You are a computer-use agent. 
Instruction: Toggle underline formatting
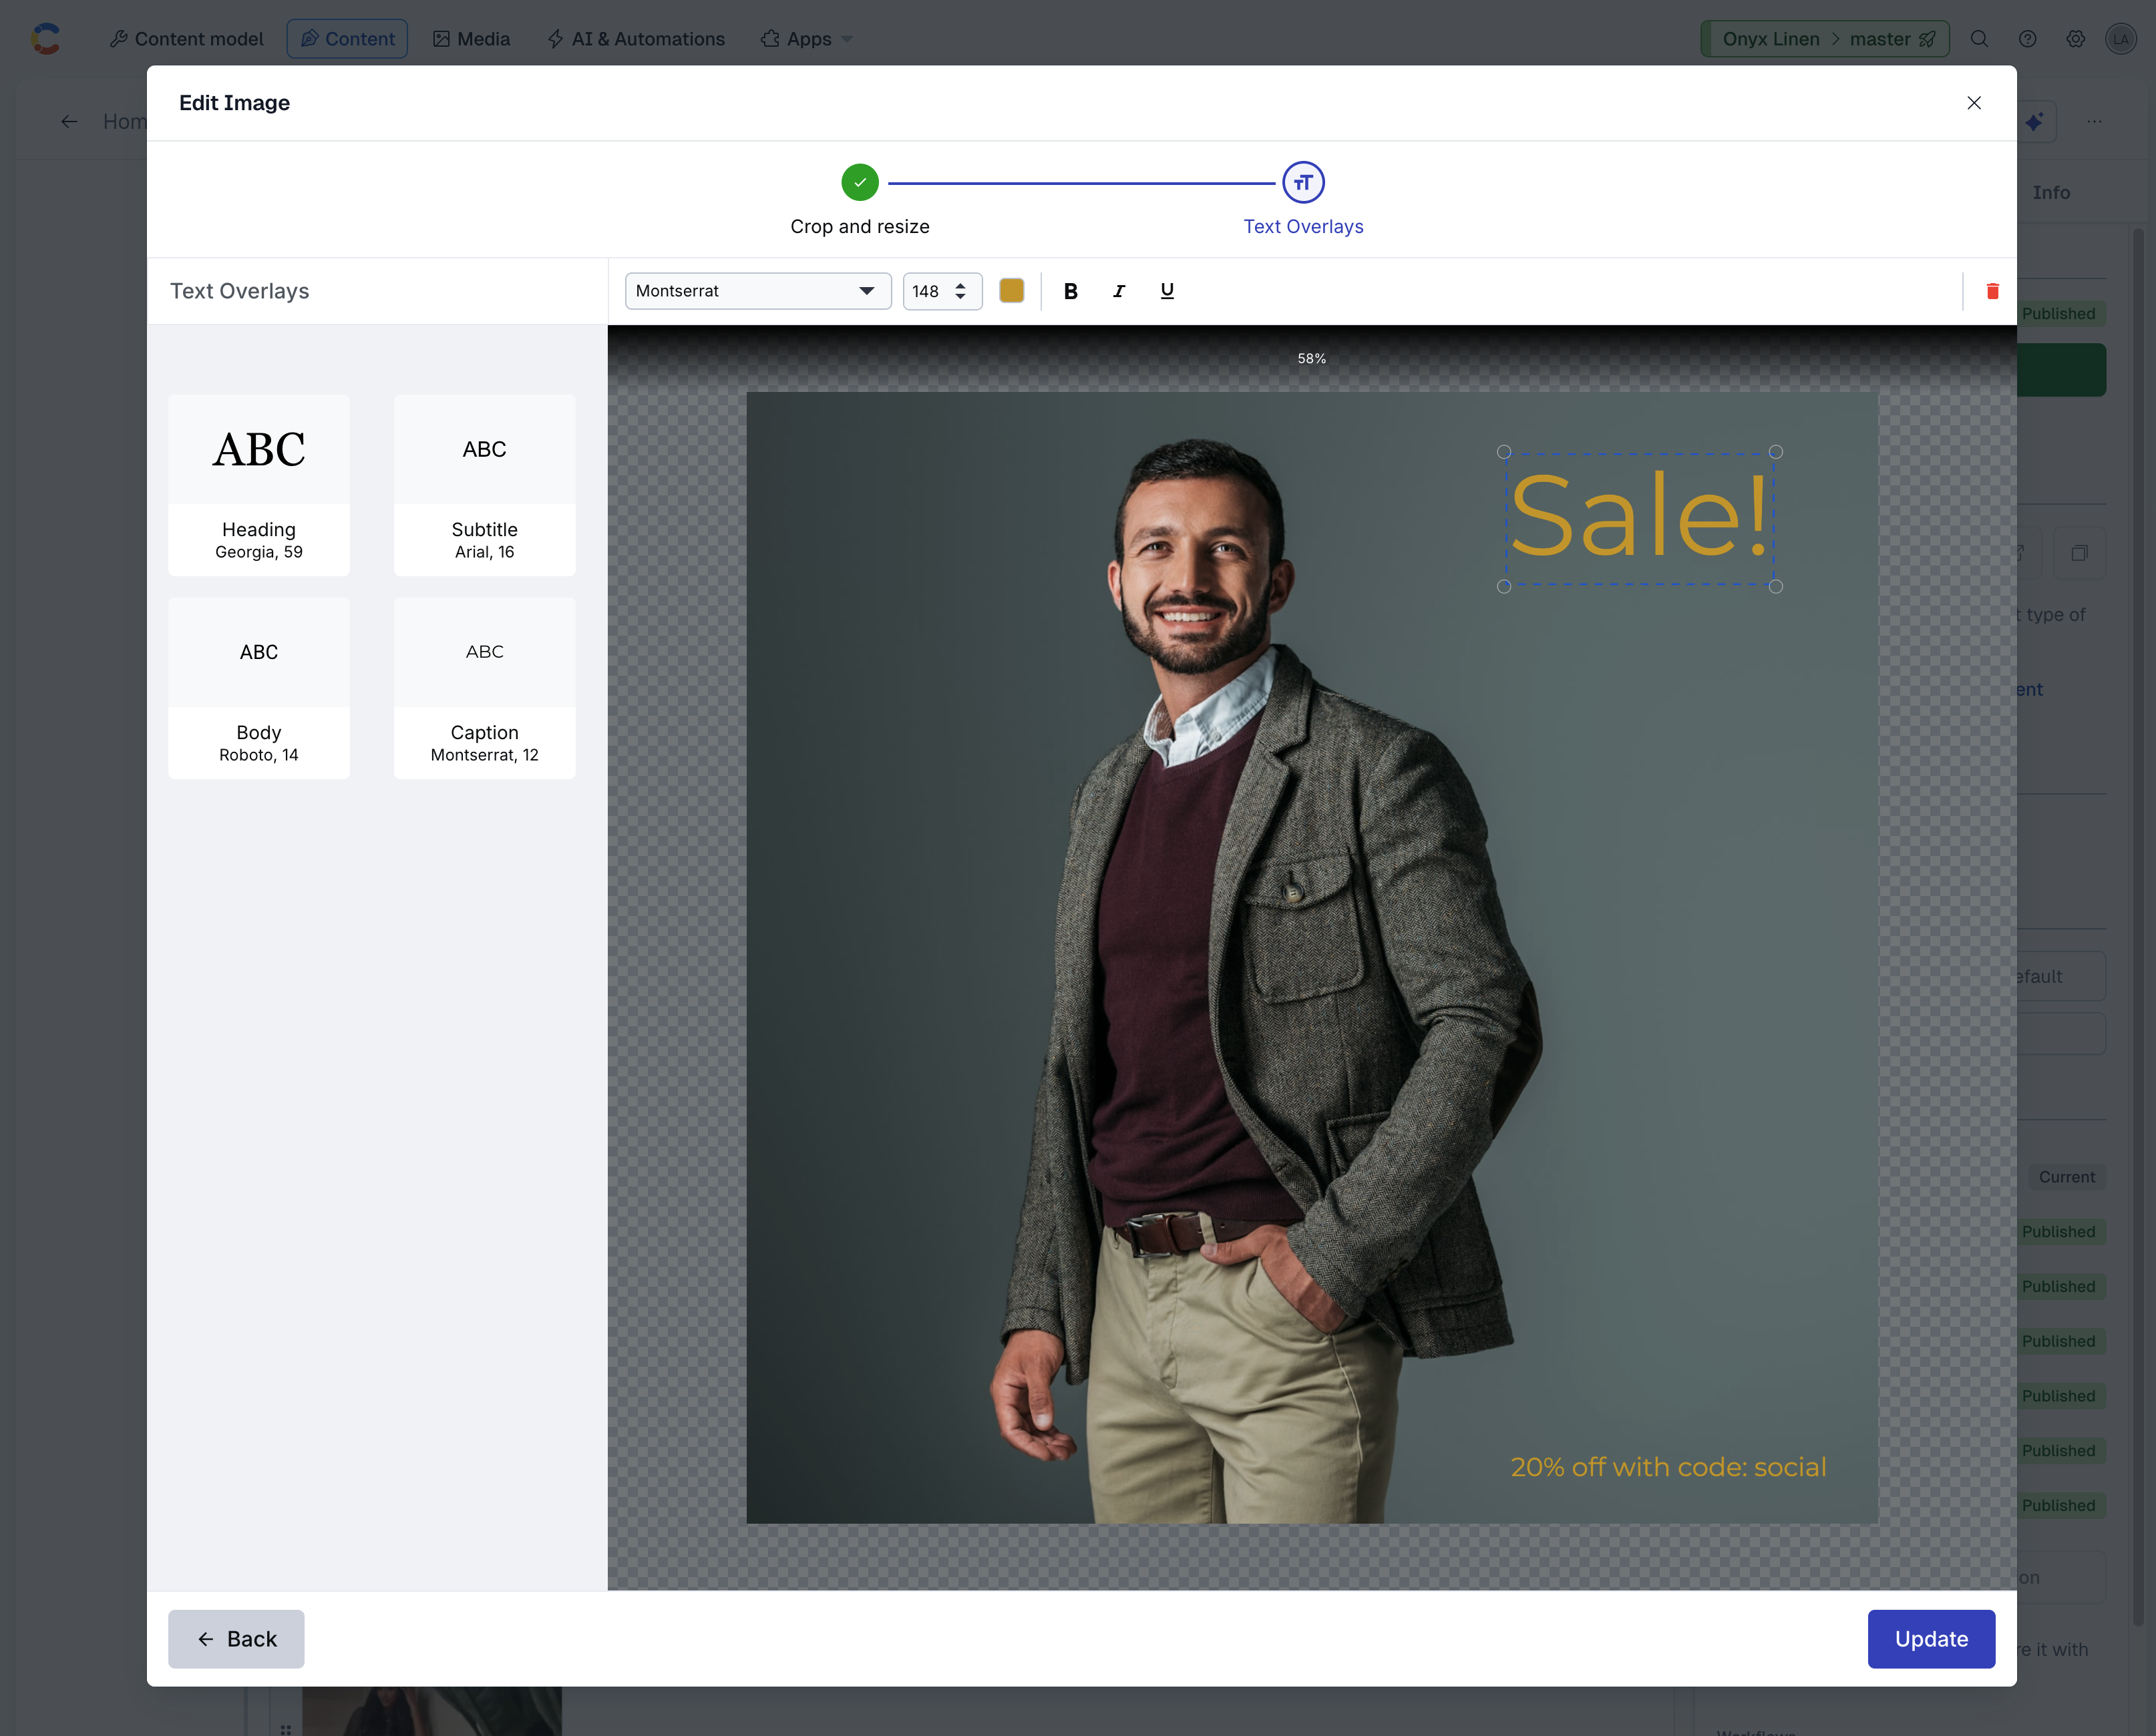[1167, 291]
